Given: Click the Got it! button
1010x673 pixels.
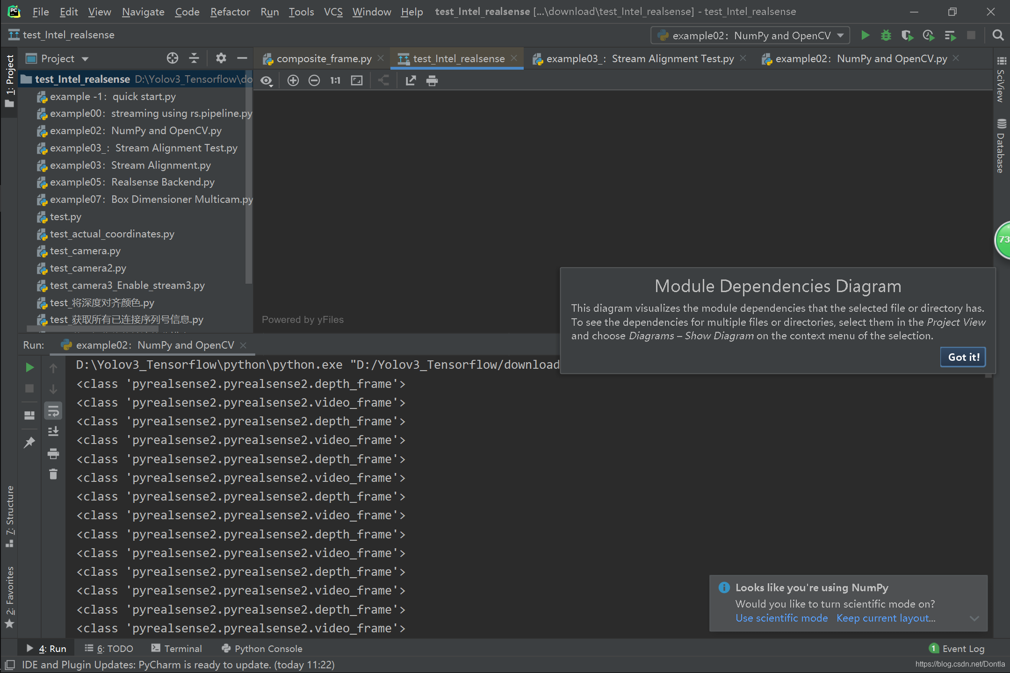Looking at the screenshot, I should click(x=963, y=357).
